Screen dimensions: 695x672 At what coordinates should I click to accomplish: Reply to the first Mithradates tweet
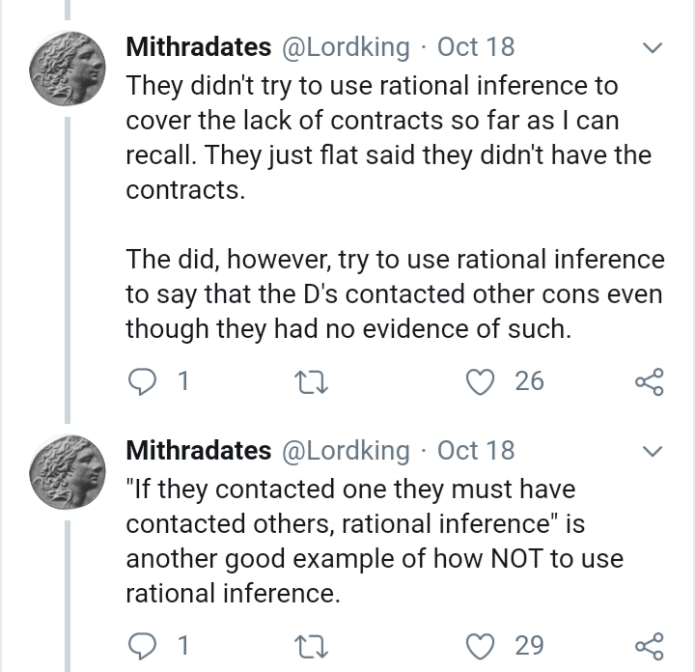coord(142,381)
